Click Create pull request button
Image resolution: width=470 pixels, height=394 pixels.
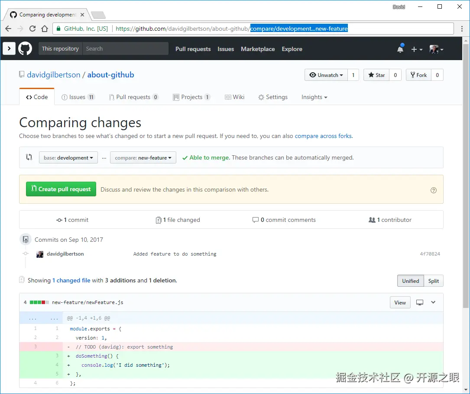[61, 189]
